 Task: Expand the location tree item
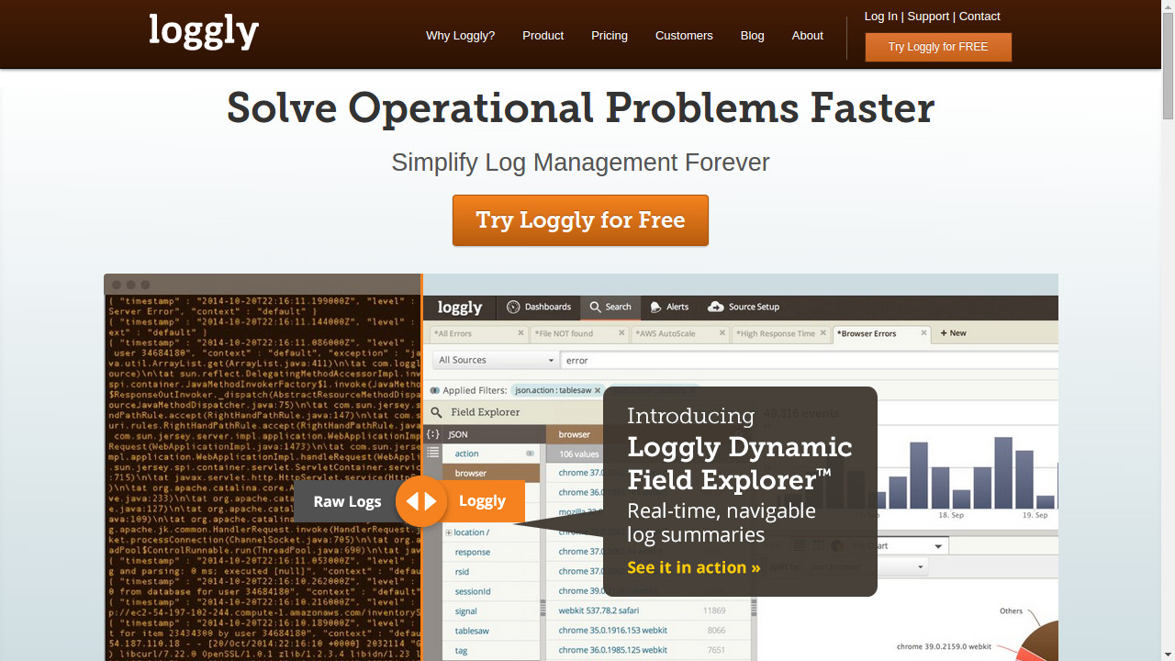[x=449, y=532]
